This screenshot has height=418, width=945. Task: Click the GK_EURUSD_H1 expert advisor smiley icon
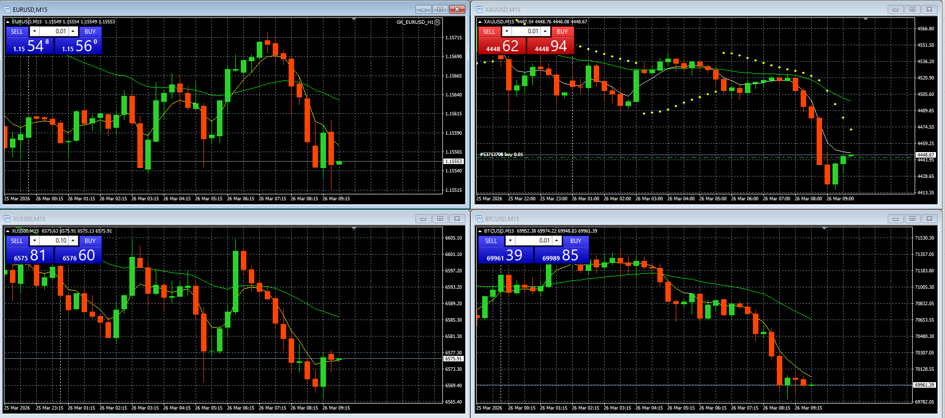437,22
